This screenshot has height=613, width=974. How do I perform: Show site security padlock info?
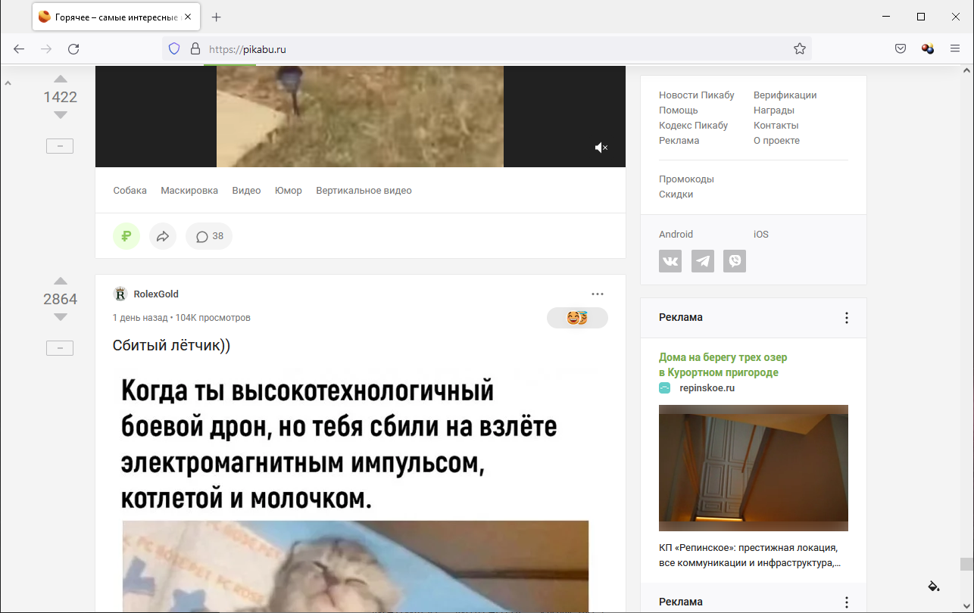[195, 48]
